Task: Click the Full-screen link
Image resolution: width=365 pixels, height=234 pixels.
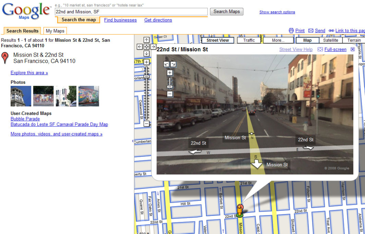Action: point(335,49)
